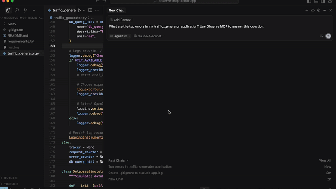Click View All past chats
The height and width of the screenshot is (189, 336).
pos(325,160)
